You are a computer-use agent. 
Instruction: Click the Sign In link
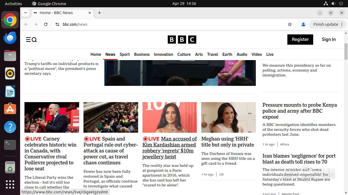pyautogui.click(x=329, y=40)
